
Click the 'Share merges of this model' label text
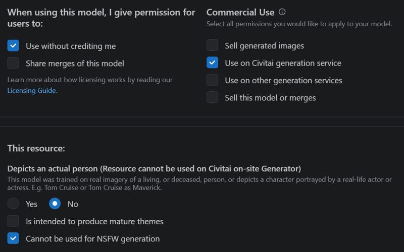[x=75, y=64]
